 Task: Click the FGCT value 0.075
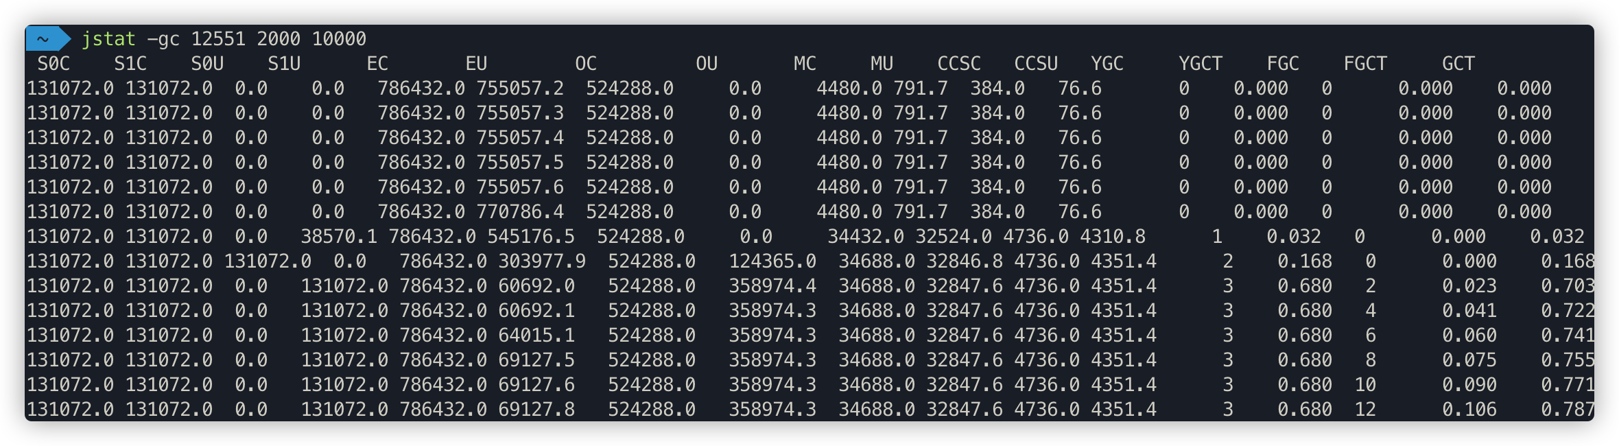(1469, 360)
